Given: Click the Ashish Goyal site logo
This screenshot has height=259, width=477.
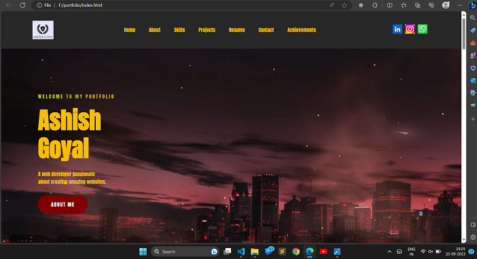Looking at the screenshot, I should click(43, 30).
